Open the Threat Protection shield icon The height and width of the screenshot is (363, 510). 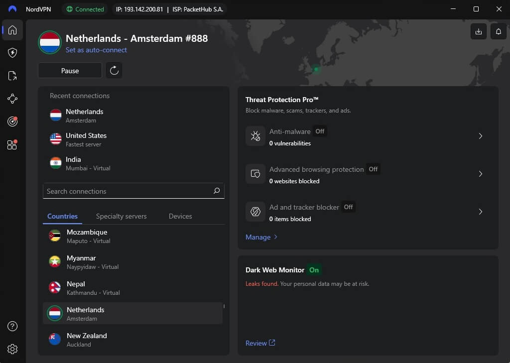point(12,53)
